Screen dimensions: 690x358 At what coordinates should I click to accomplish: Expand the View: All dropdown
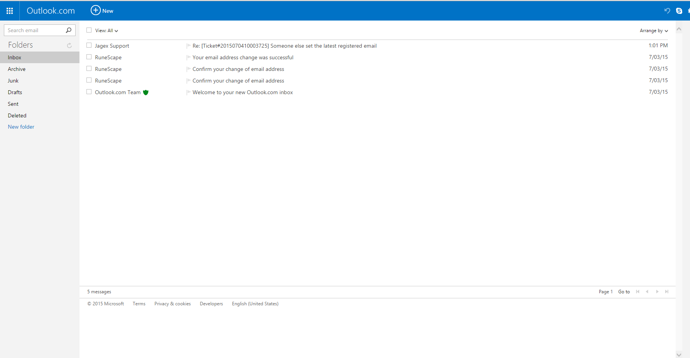107,31
